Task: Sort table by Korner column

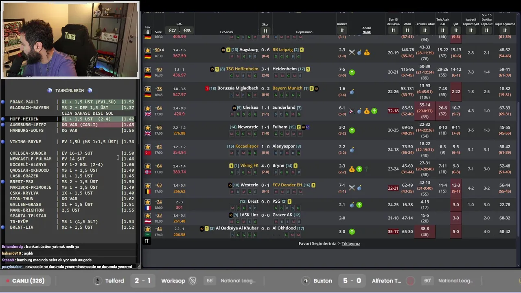Action: pos(342,31)
